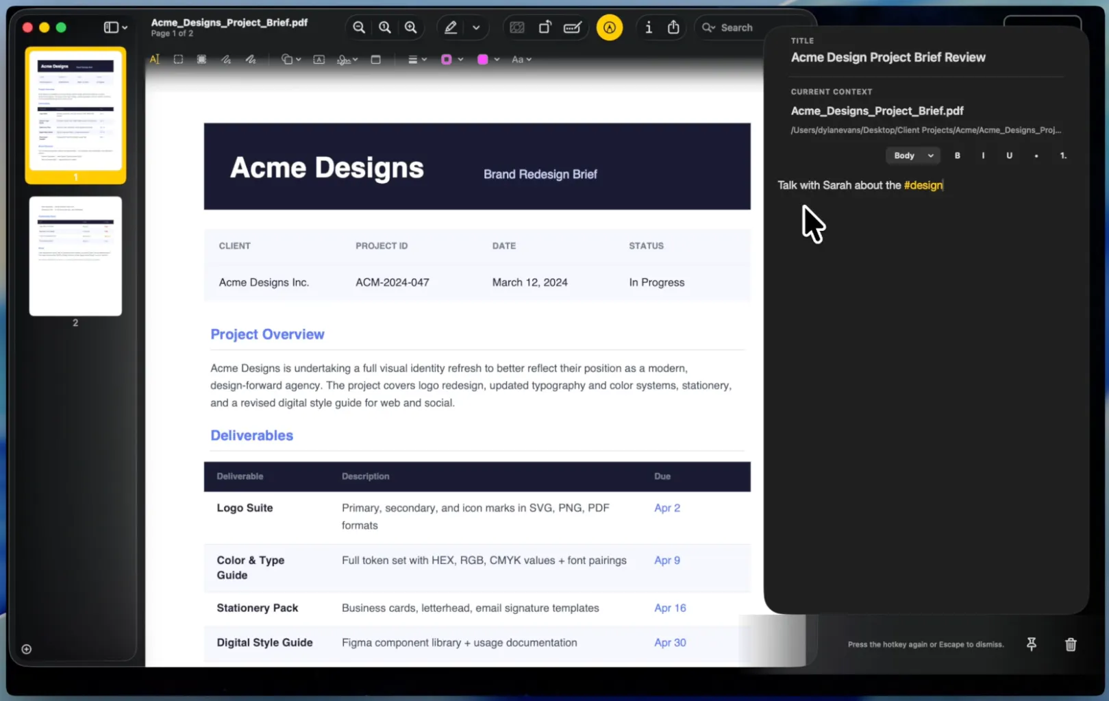Toggle italic formatting in note panel
Viewport: 1109px width, 701px height.
(x=983, y=156)
